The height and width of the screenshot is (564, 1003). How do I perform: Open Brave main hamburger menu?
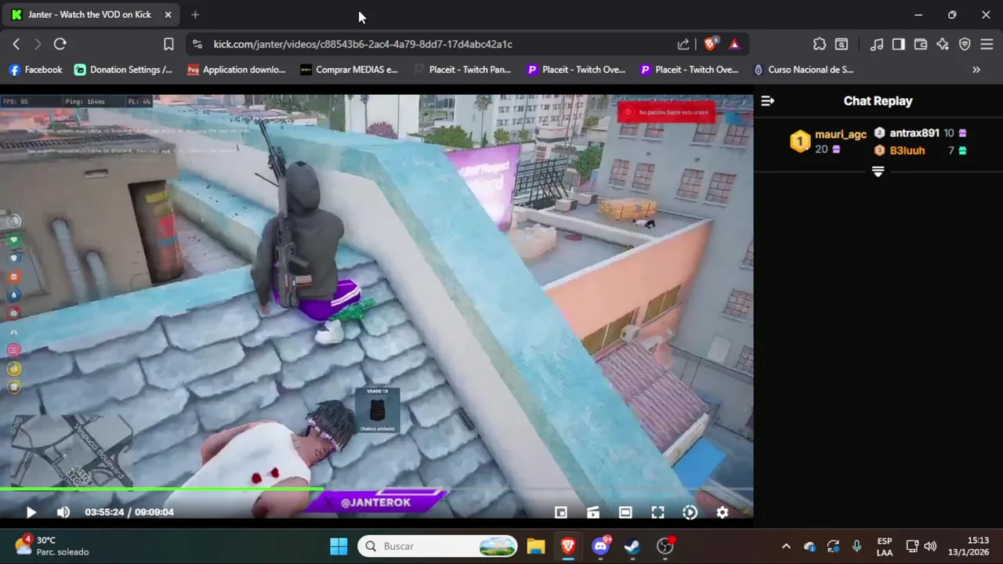pyautogui.click(x=987, y=45)
